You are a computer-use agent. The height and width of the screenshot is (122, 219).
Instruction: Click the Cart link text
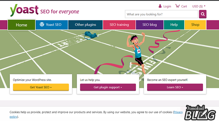[184, 6]
